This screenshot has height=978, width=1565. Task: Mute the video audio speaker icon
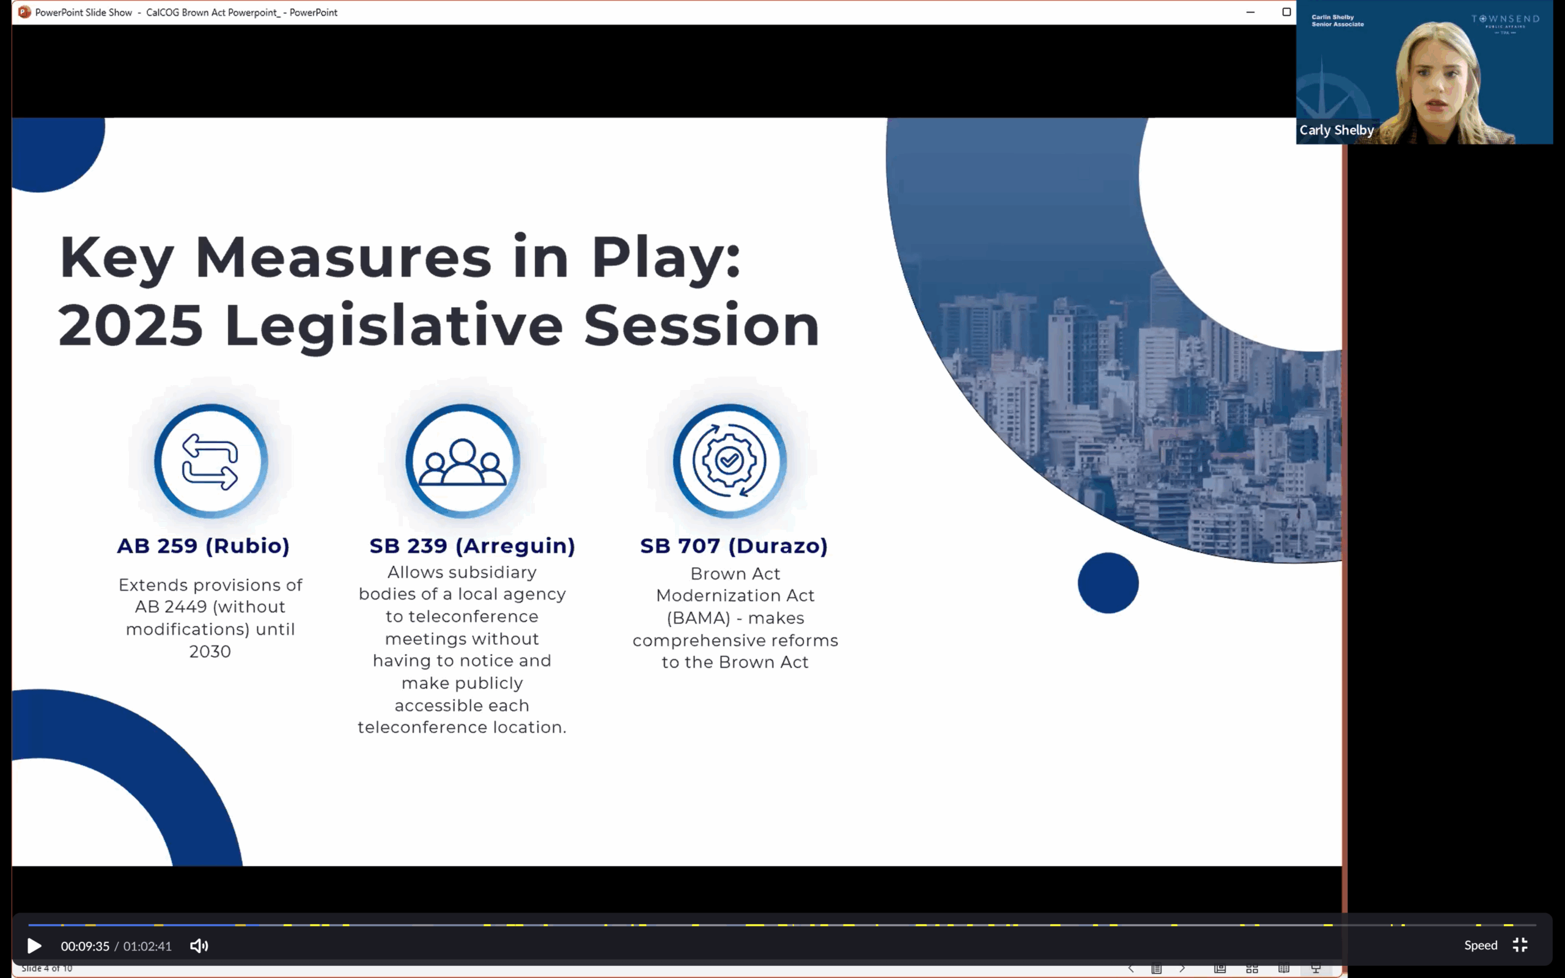pyautogui.click(x=199, y=946)
